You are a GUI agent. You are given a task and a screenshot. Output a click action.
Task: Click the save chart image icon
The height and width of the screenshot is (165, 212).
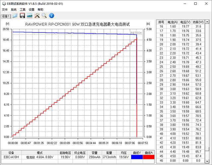pyautogui.click(x=29, y=16)
